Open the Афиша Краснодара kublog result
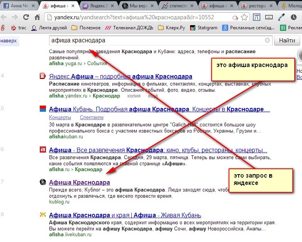Image resolution: width=302 pixels, height=242 pixels. point(79,182)
